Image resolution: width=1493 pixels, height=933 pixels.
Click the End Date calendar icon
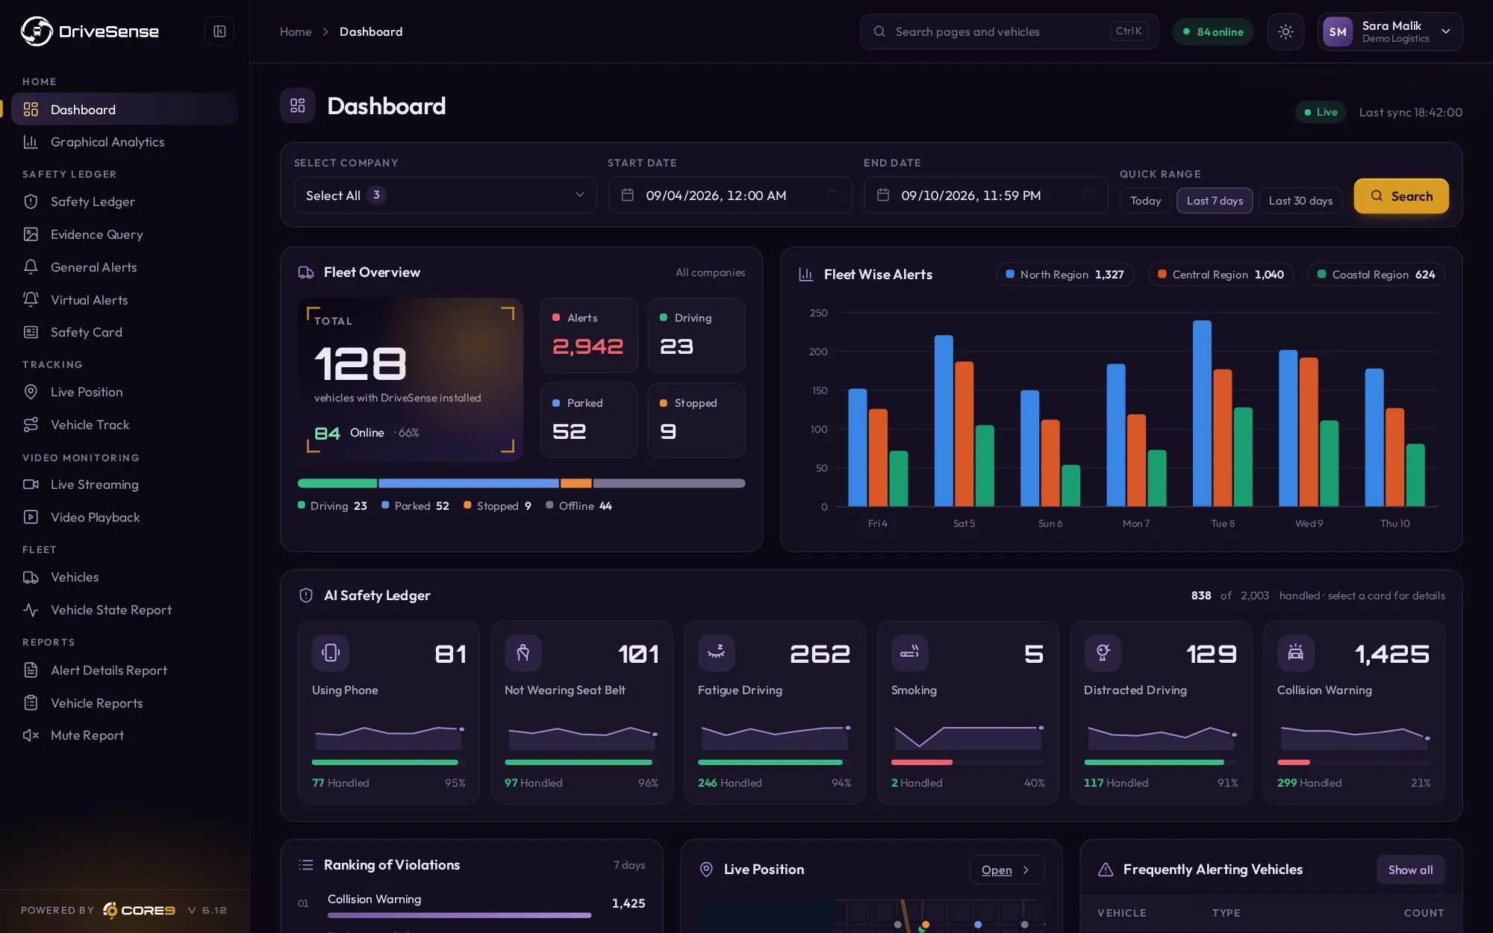point(883,195)
